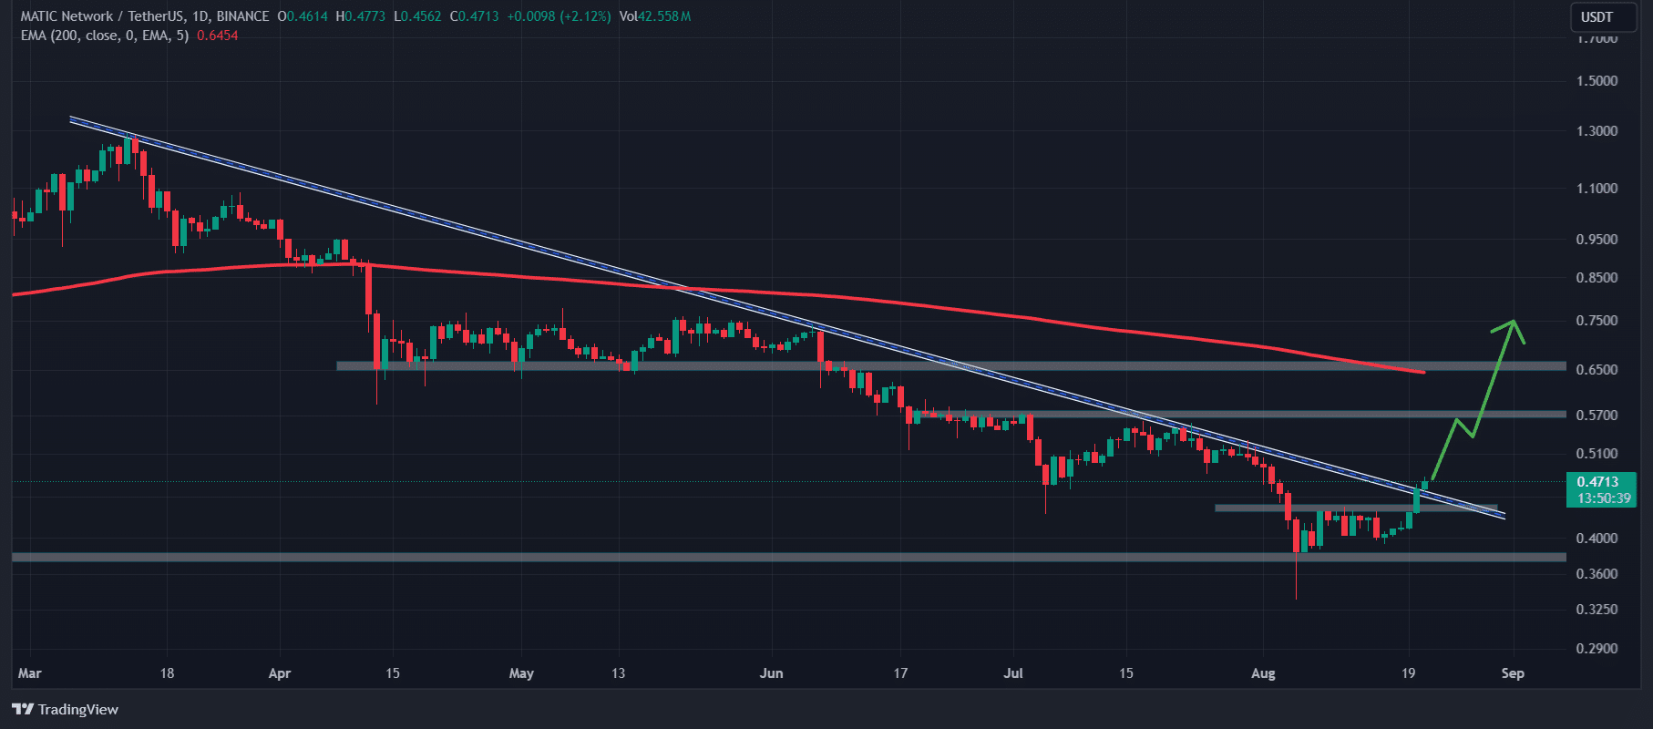Select the current price label 0.4713
Viewport: 1653px width, 729px height.
1598,482
